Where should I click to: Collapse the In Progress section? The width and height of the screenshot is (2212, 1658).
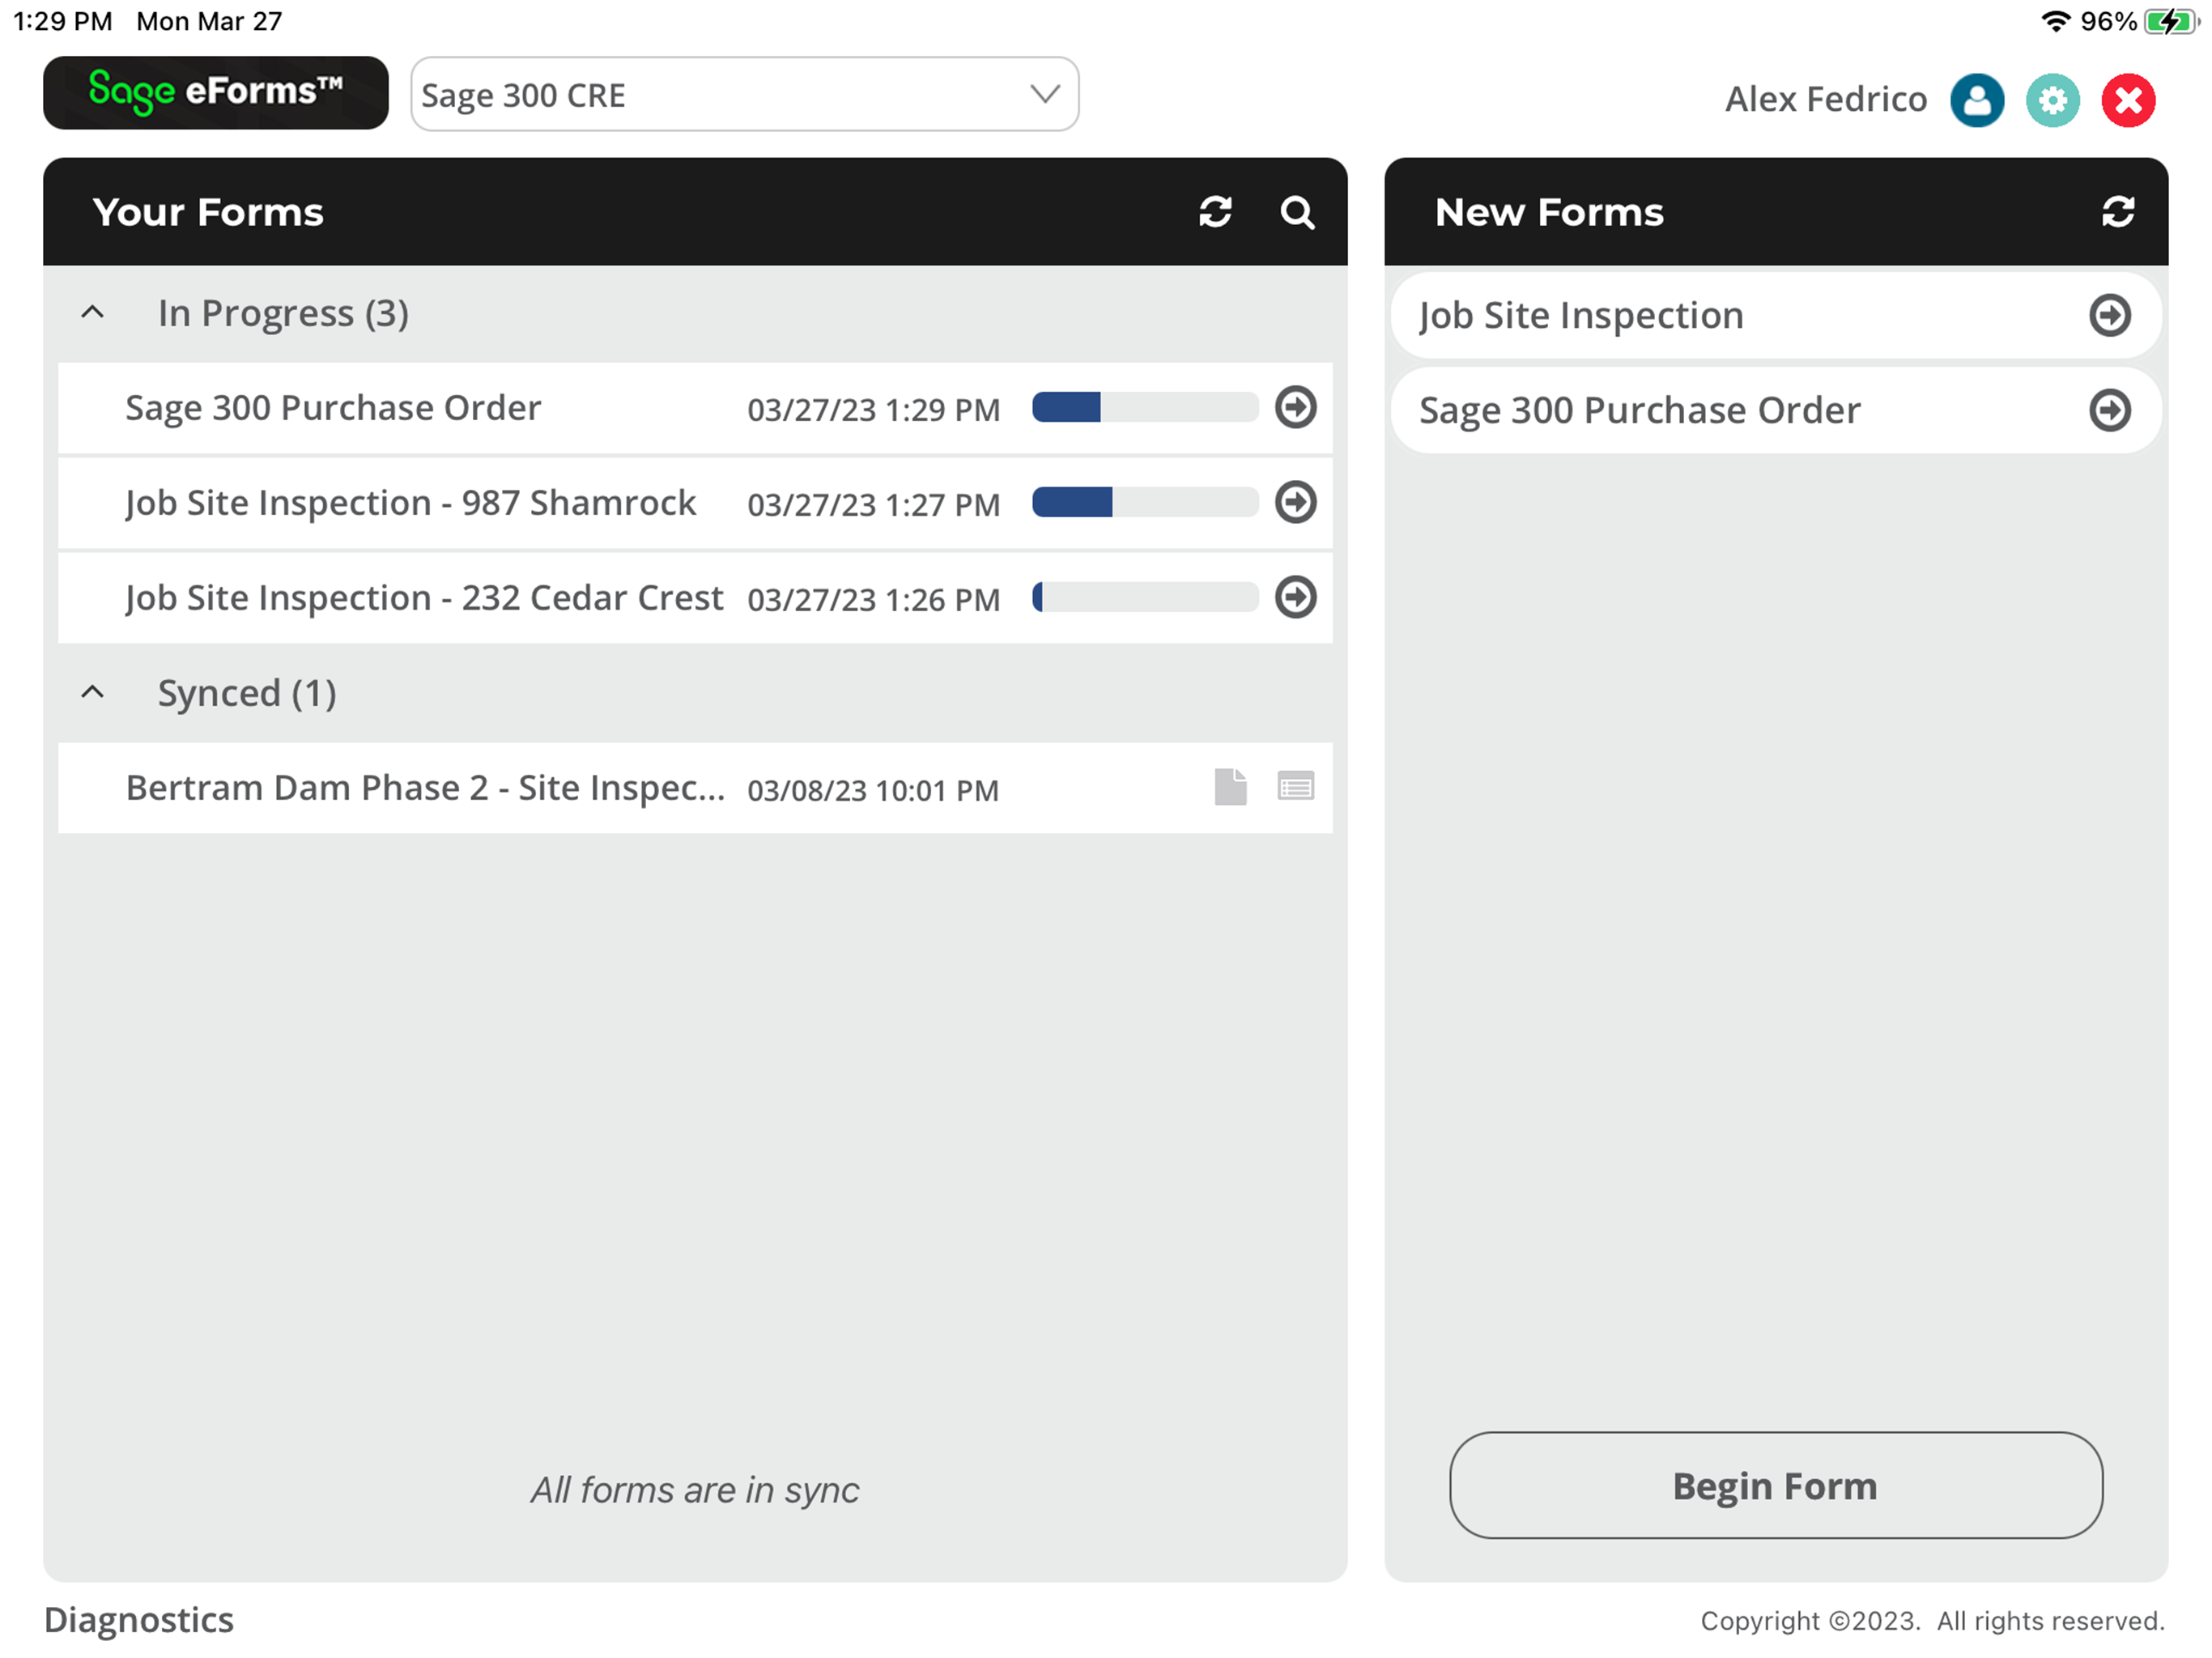coord(92,313)
